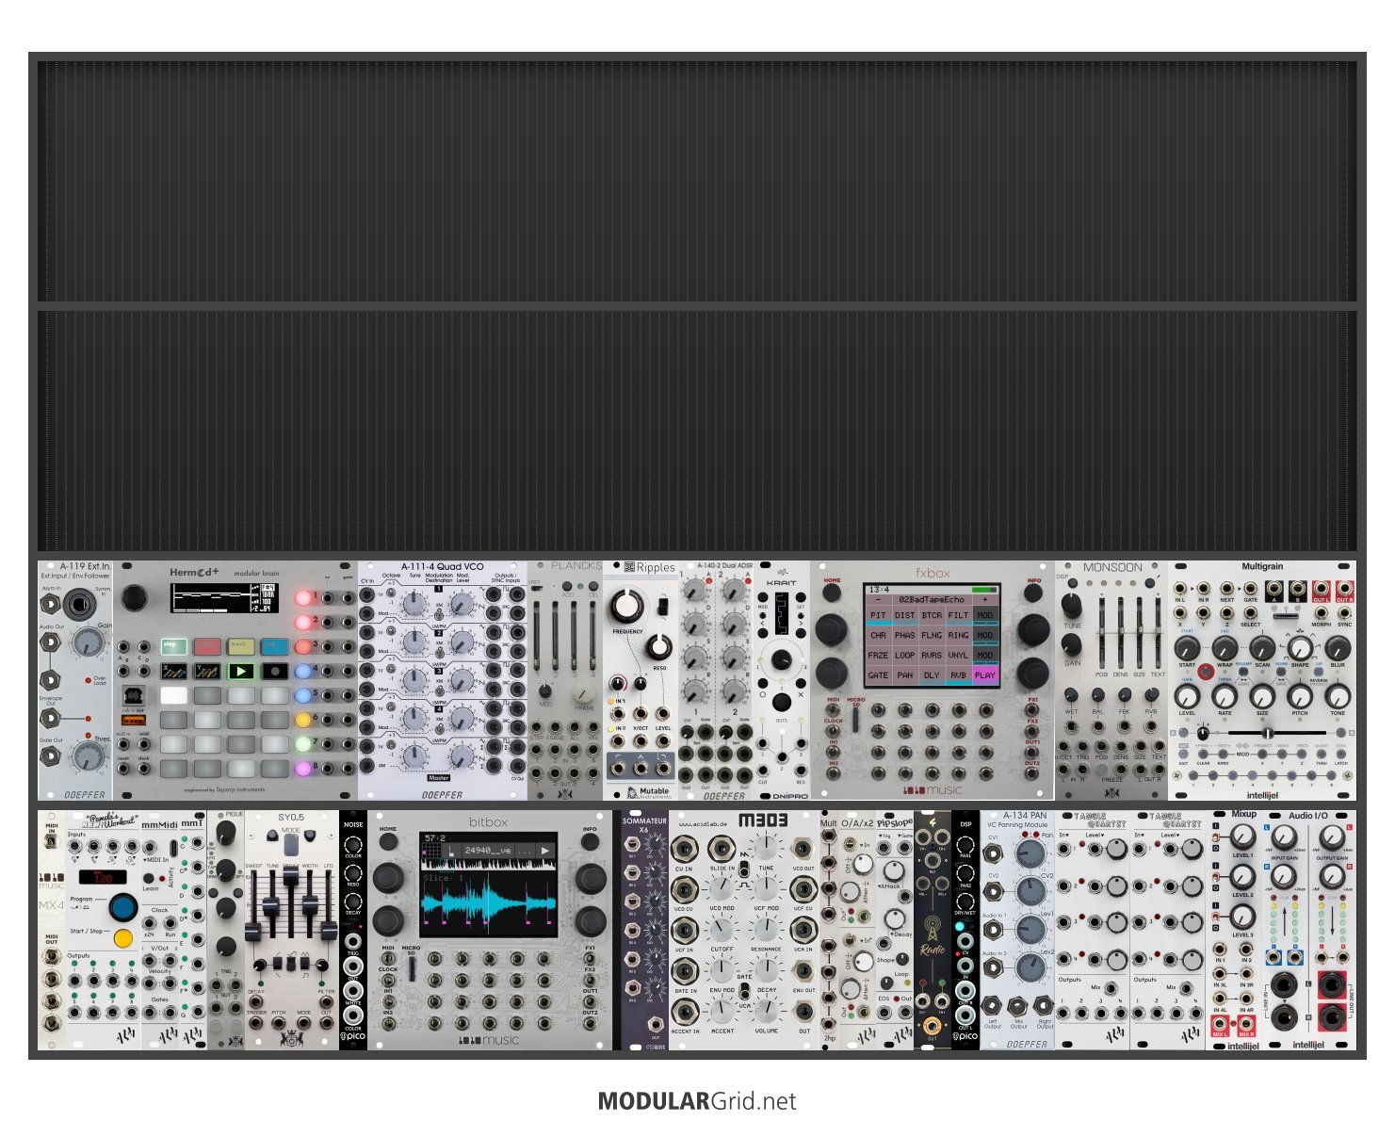Click the Mixup LEVEL 1 knob
Viewport: 1395px width, 1121px height.
pyautogui.click(x=1242, y=837)
